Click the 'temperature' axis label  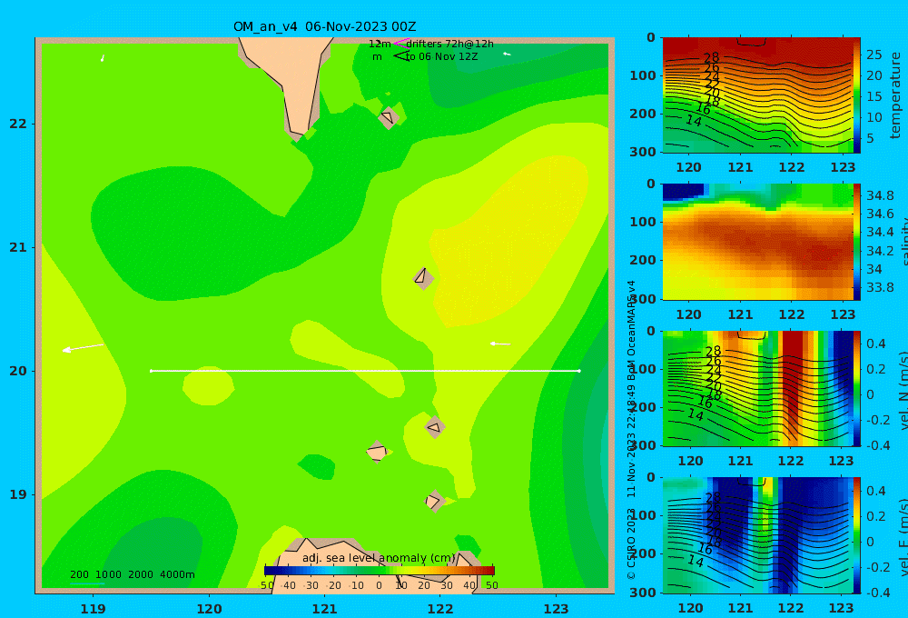point(896,95)
